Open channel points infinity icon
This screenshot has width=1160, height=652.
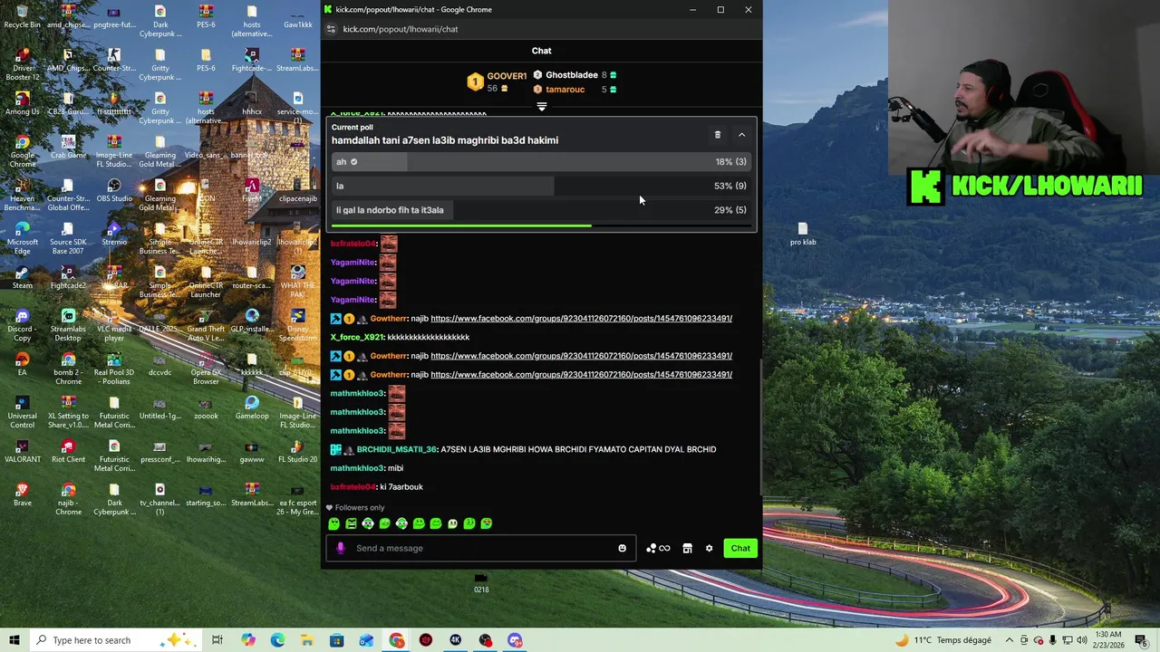(x=658, y=548)
